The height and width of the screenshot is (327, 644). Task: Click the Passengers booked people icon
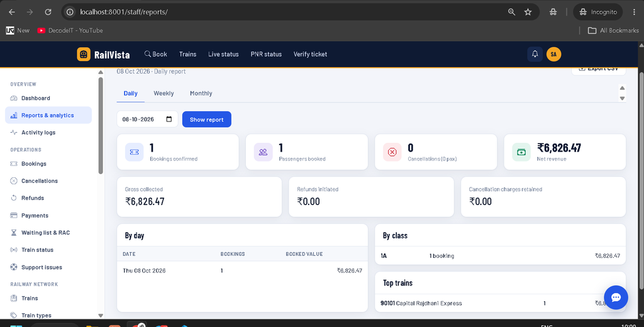point(264,152)
